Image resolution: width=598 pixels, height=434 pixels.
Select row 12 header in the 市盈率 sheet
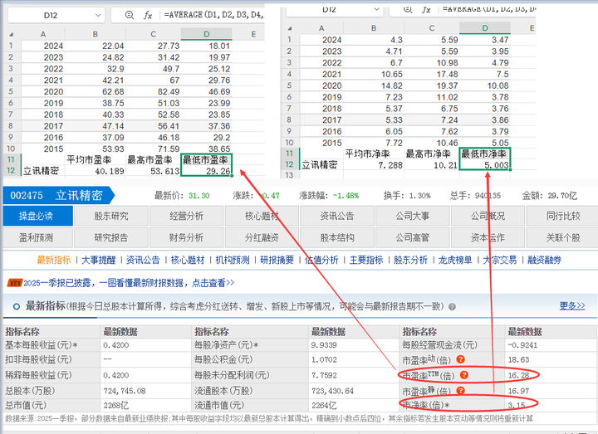click(x=11, y=171)
